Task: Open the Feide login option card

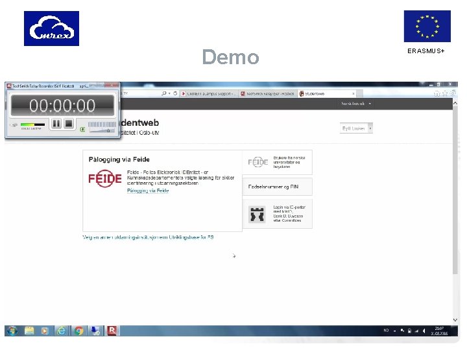Action: click(x=278, y=162)
